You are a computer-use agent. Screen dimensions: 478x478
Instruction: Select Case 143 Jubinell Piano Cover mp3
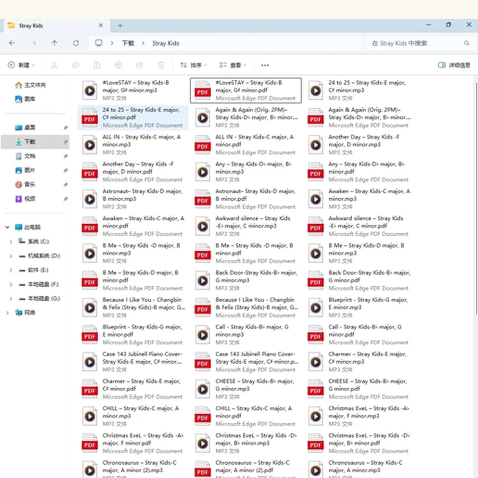(133, 362)
